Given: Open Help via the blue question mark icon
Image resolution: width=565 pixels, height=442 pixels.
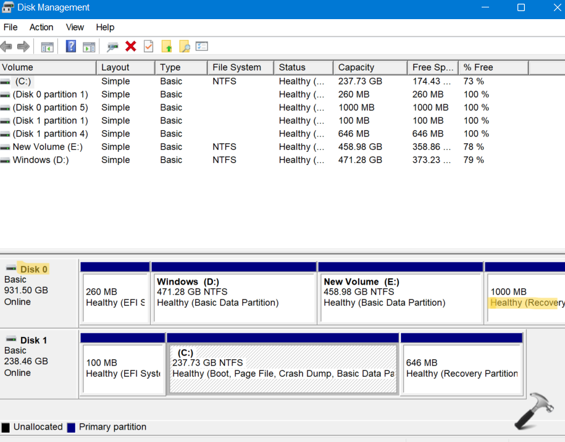Looking at the screenshot, I should coord(71,46).
